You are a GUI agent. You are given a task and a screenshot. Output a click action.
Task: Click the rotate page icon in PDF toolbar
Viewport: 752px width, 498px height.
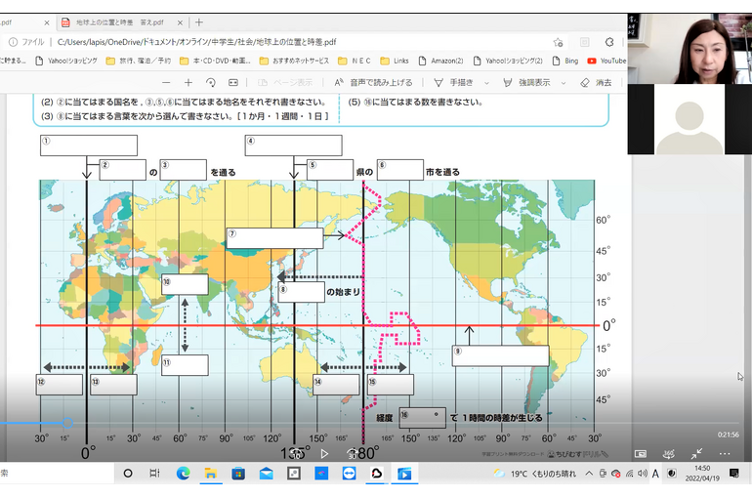(x=212, y=83)
